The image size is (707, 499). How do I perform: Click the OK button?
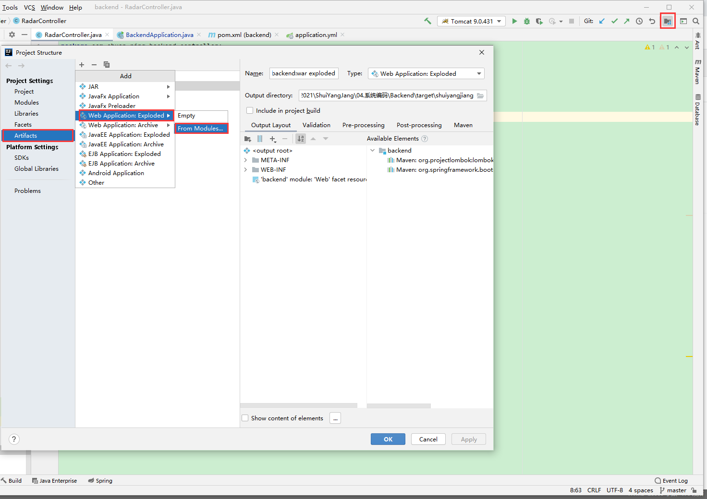click(x=388, y=439)
